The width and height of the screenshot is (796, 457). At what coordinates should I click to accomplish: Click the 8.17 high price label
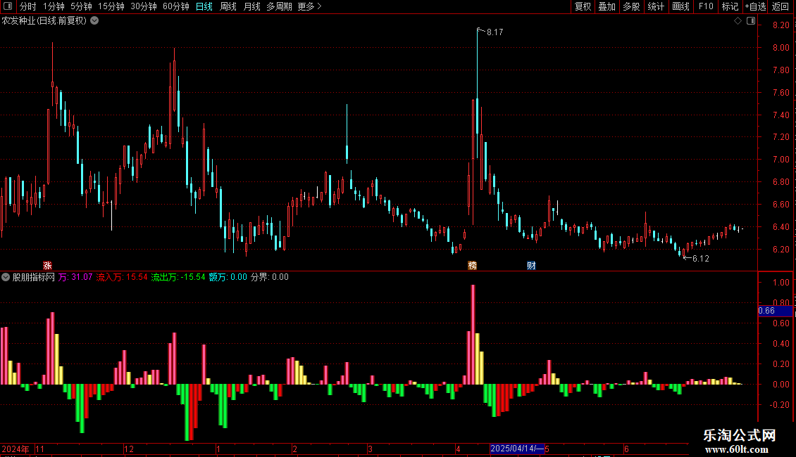pos(495,32)
